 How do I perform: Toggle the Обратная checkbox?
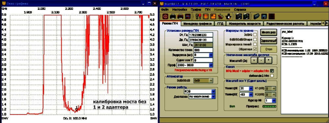[255, 49]
